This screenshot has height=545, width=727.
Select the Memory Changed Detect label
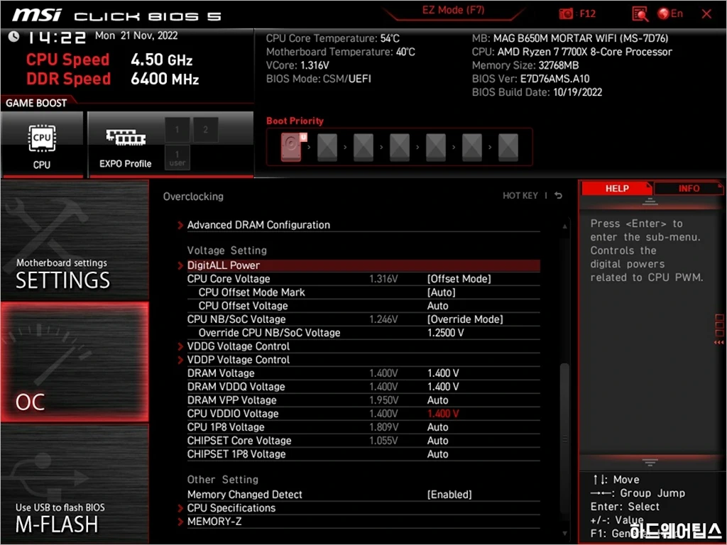(x=245, y=495)
